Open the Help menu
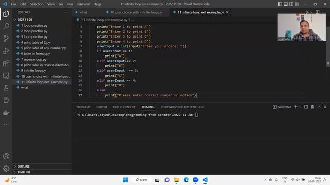 tap(97, 4)
